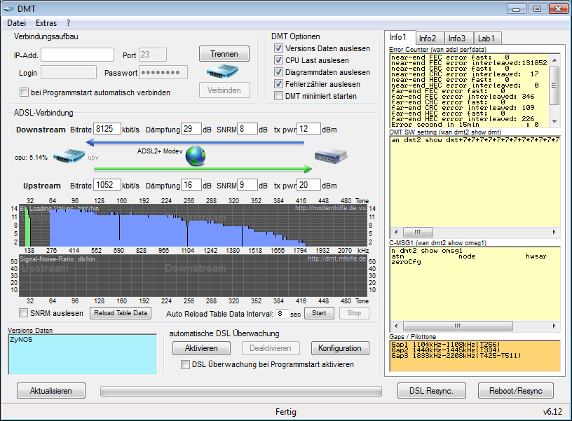Click the DSL Resync. button
This screenshot has height=421, width=572.
(x=430, y=391)
